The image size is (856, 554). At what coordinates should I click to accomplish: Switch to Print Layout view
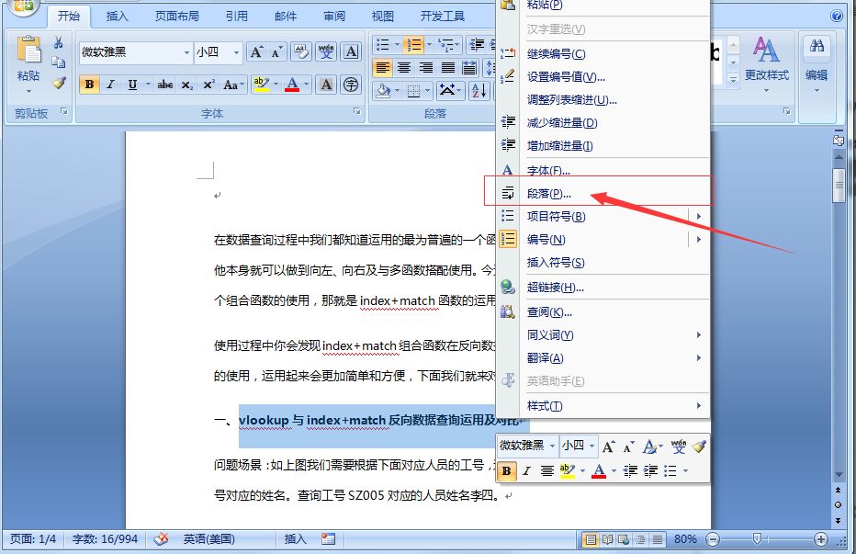[x=591, y=540]
